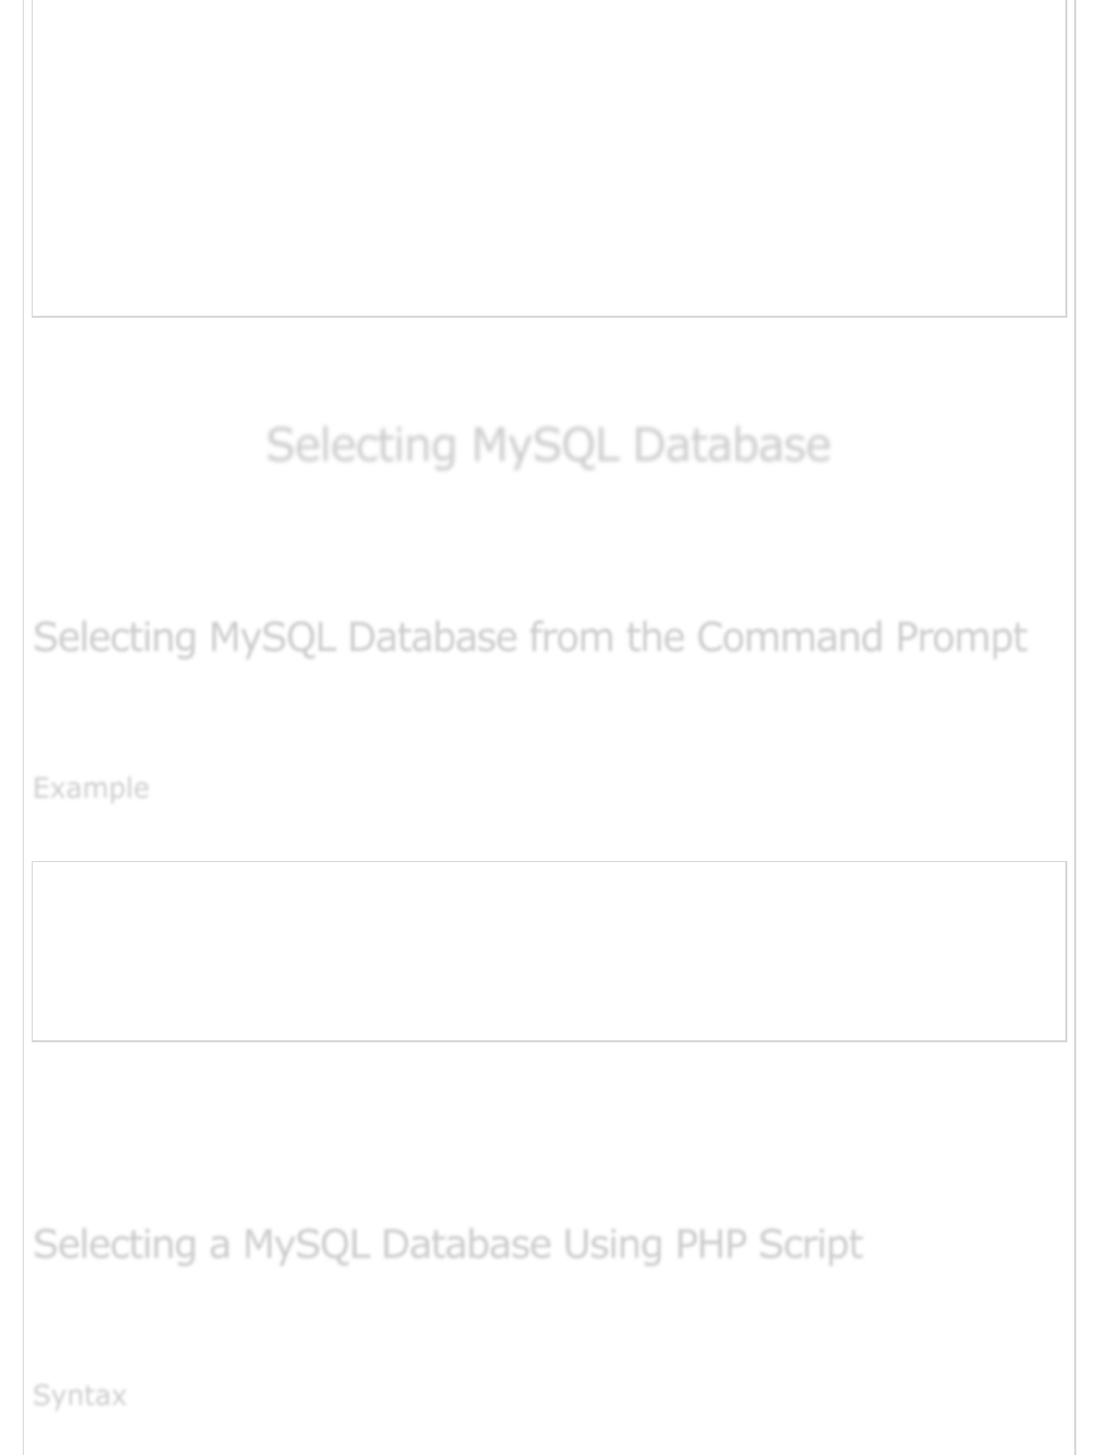Viewport: 1098px width, 1455px height.
Task: Click the word "Script" in the heading
Action: coord(810,1244)
